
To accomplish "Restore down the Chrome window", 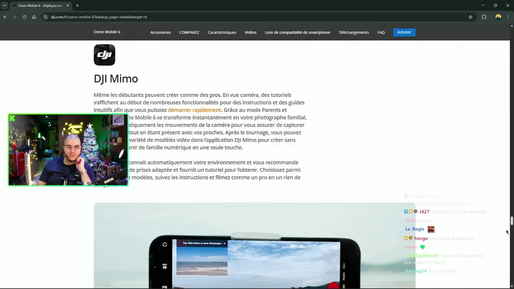I will pyautogui.click(x=495, y=6).
